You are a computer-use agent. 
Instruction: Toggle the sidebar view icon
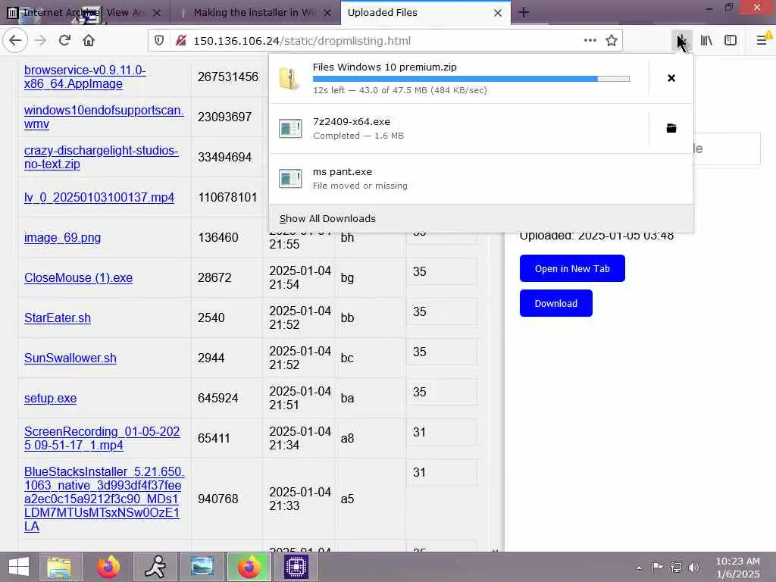[731, 41]
